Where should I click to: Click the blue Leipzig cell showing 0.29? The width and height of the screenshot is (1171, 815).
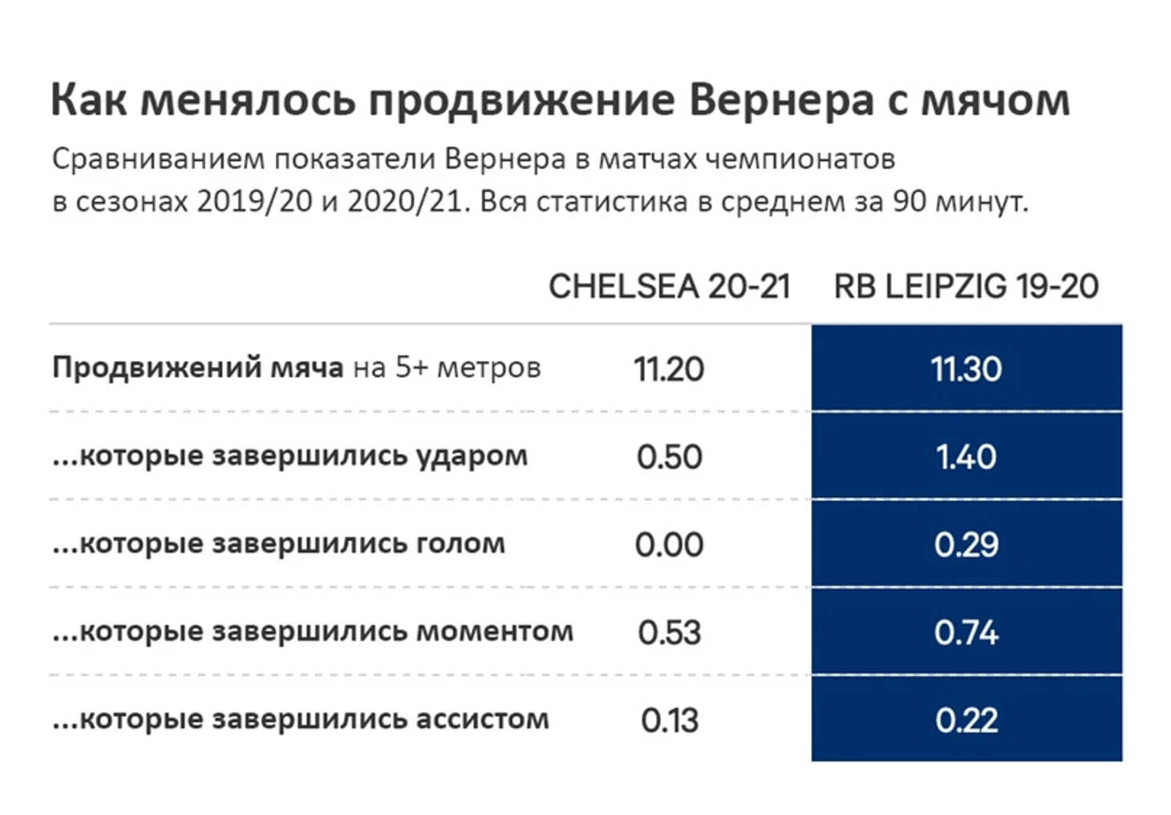tap(966, 545)
